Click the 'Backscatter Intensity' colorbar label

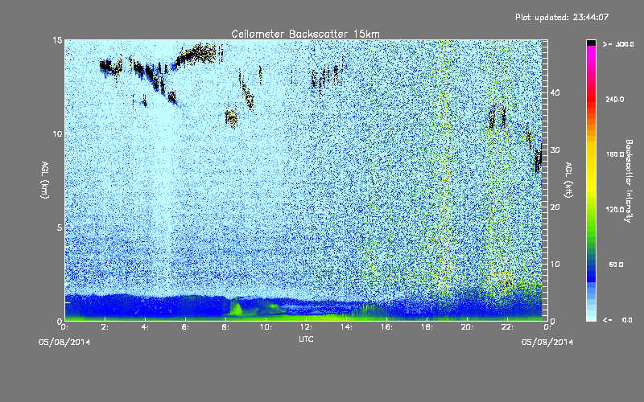pos(629,181)
